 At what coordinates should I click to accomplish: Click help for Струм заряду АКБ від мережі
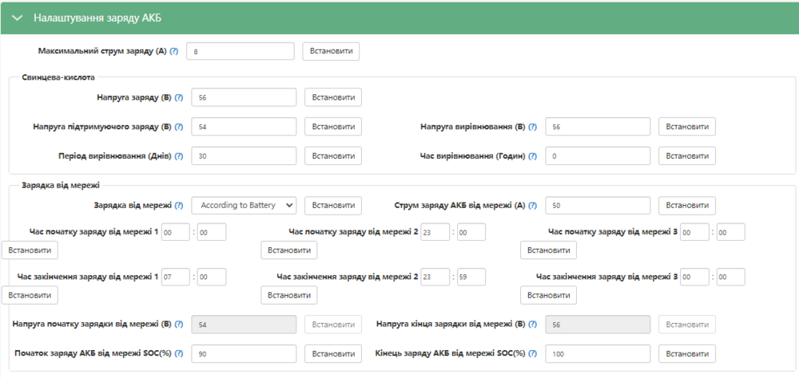click(533, 206)
